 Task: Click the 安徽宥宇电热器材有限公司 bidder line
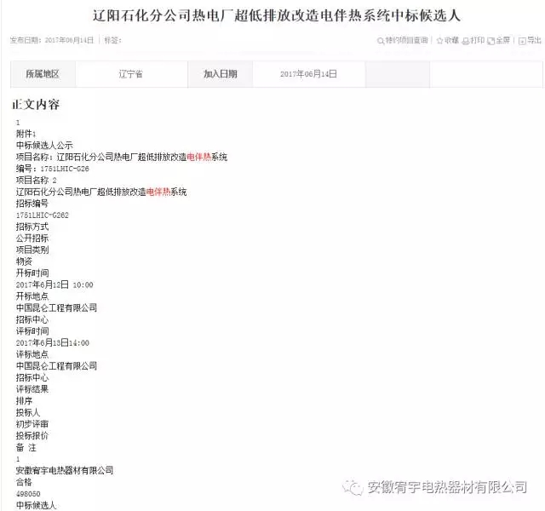(x=65, y=470)
